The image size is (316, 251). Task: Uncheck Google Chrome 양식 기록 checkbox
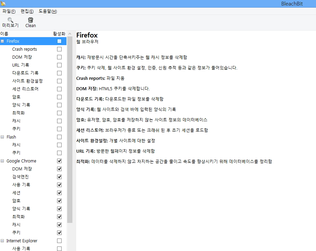59,209
